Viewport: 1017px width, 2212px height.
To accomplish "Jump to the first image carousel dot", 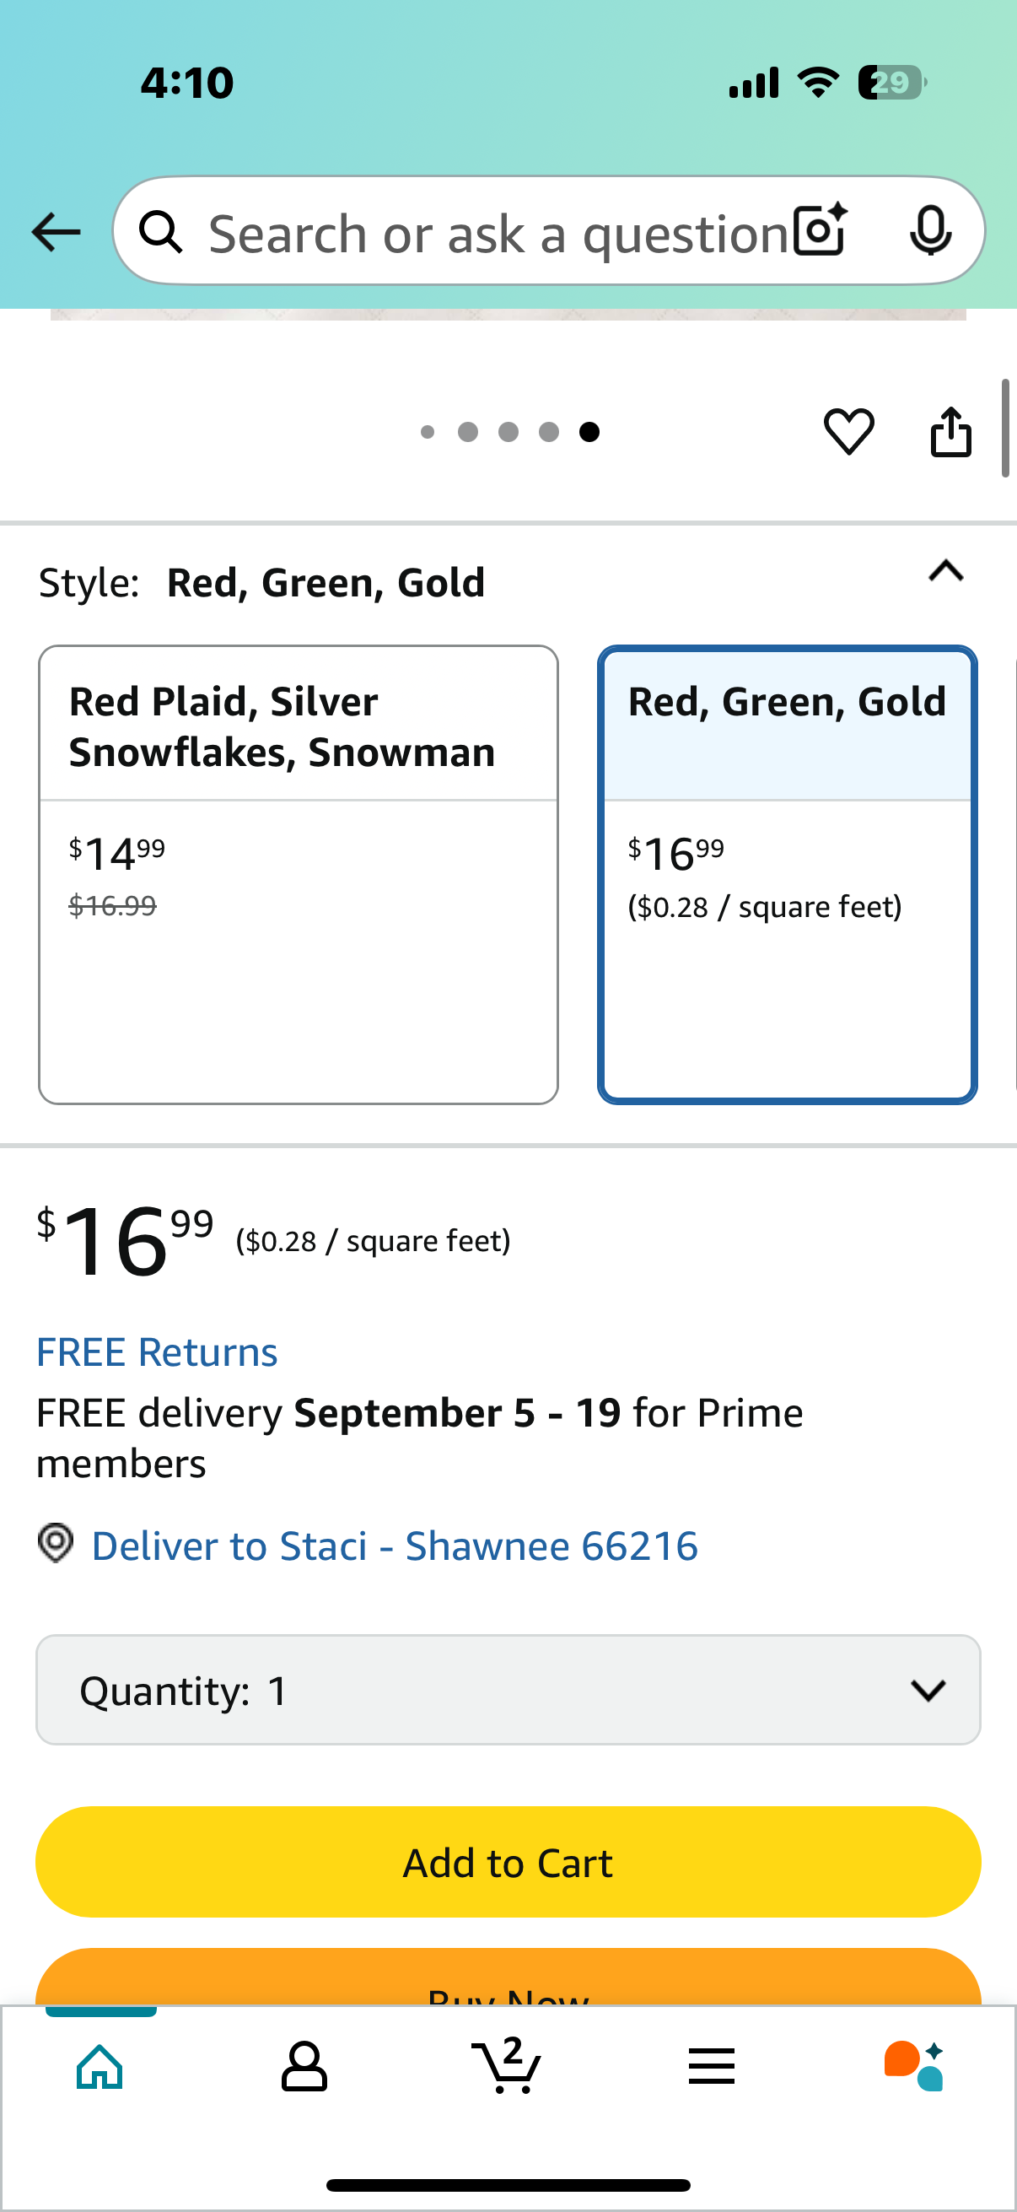I will click(428, 432).
